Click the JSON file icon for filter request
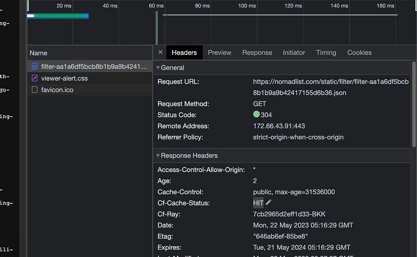Image resolution: width=417 pixels, height=257 pixels. [35, 67]
